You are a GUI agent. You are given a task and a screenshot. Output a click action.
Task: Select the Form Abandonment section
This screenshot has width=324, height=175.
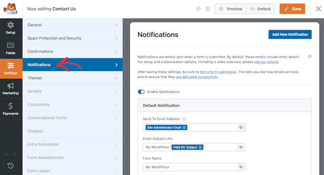click(72, 157)
